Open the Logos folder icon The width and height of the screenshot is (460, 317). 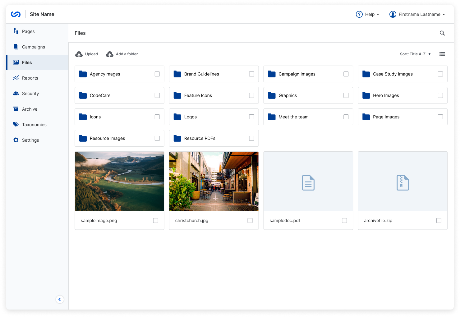(x=177, y=117)
